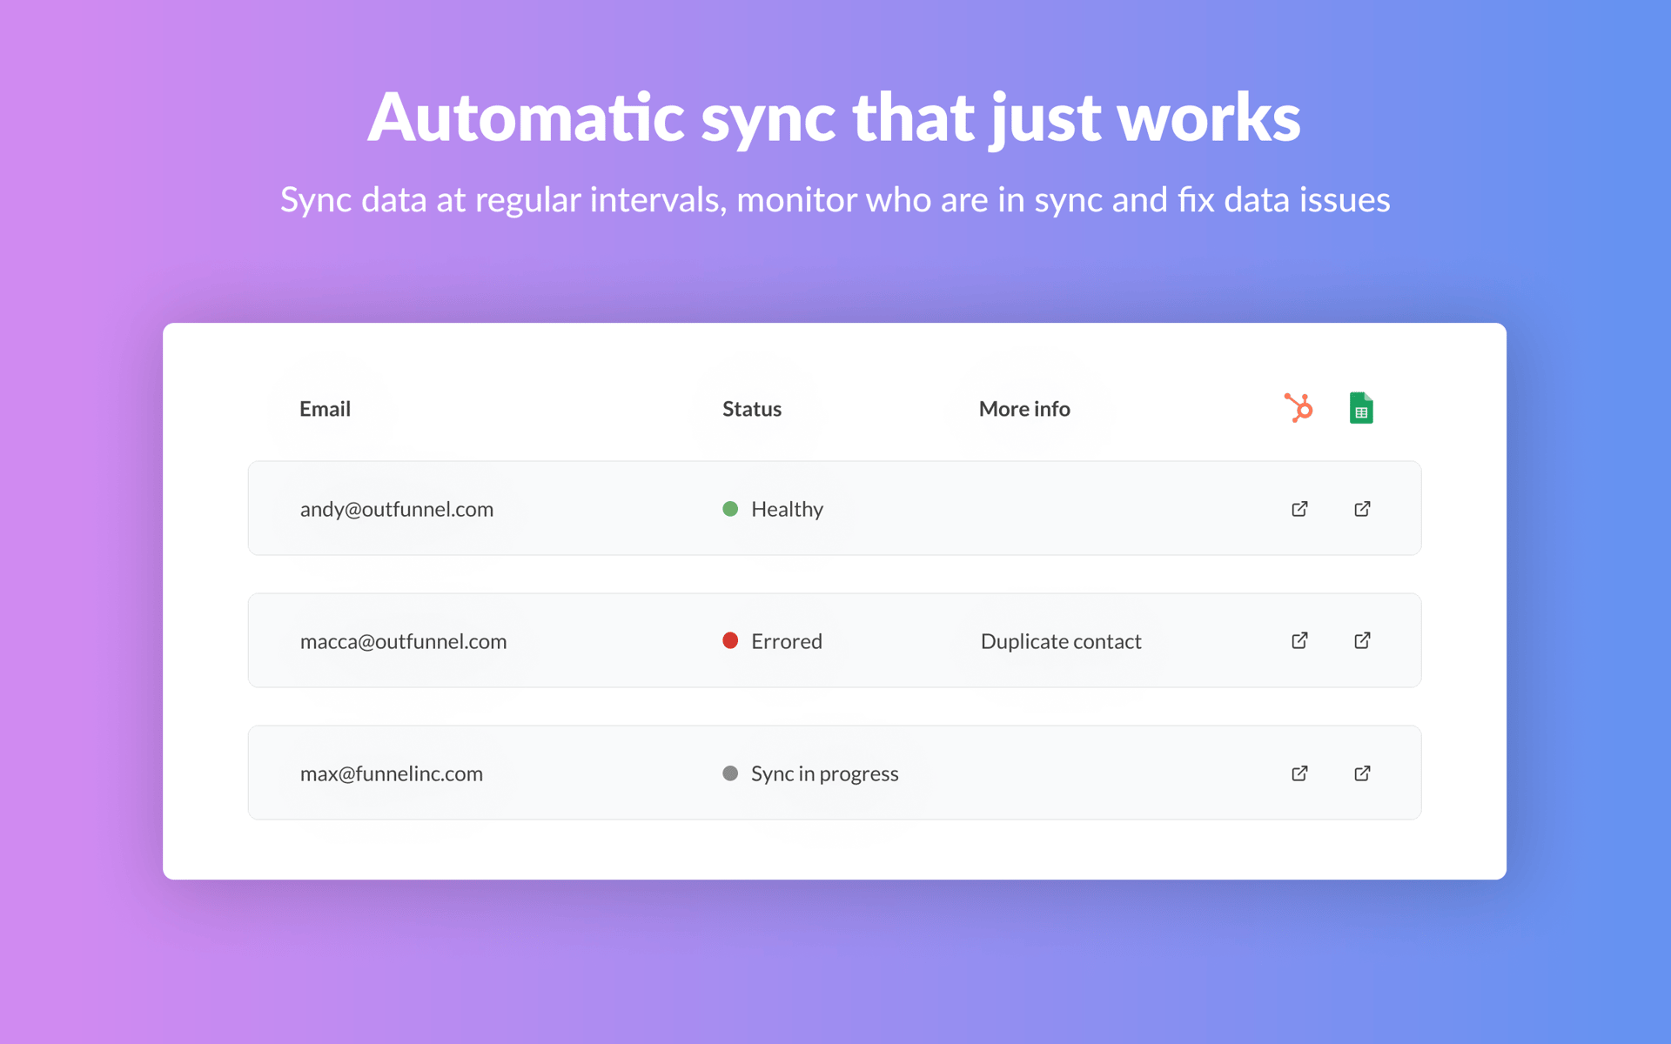
Task: Click the Healthy status label
Action: pos(787,509)
